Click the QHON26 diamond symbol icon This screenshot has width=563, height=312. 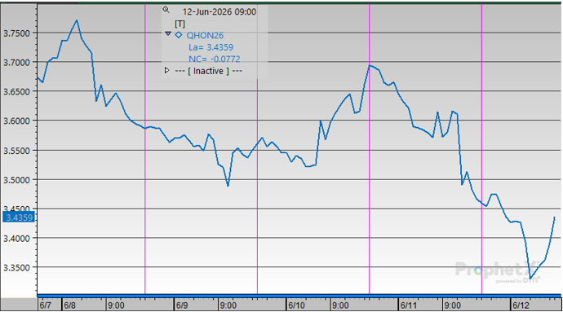pos(179,35)
